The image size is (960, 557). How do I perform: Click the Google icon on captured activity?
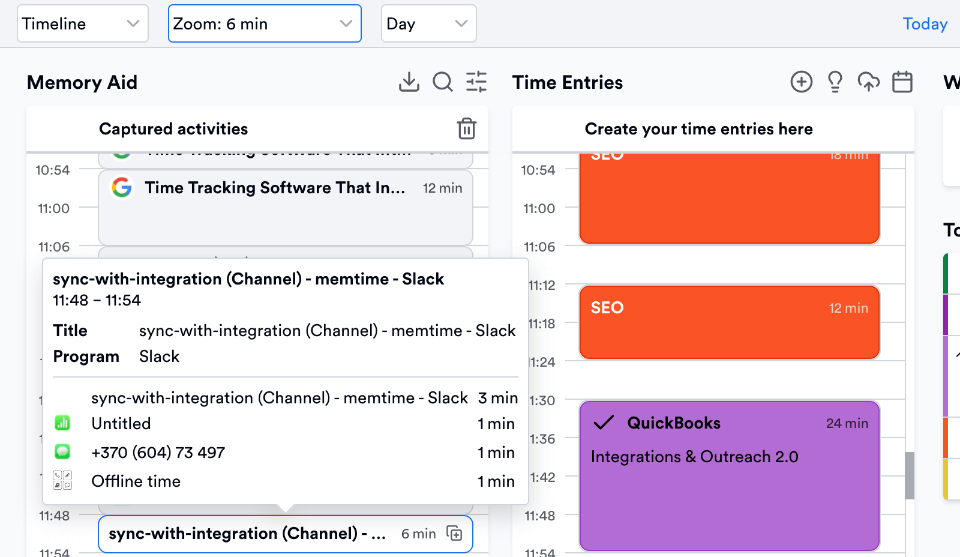coord(122,188)
